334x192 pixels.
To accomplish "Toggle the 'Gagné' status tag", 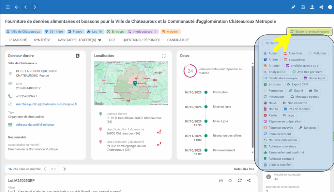I will coord(296,90).
